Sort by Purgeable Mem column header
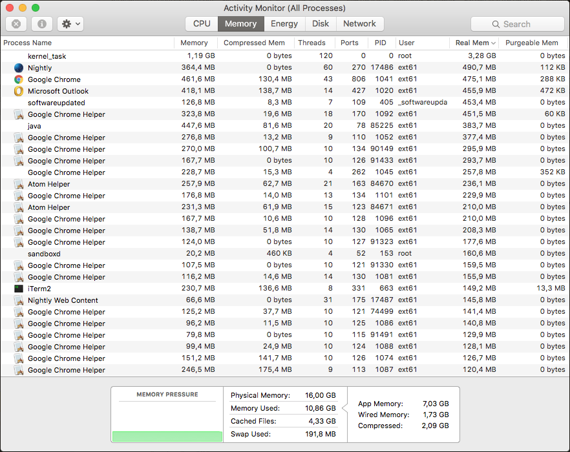 534,43
